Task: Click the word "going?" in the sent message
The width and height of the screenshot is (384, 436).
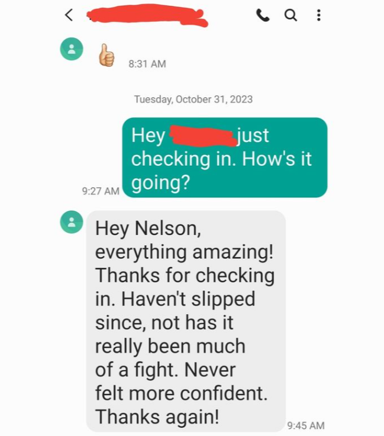Action: click(160, 183)
